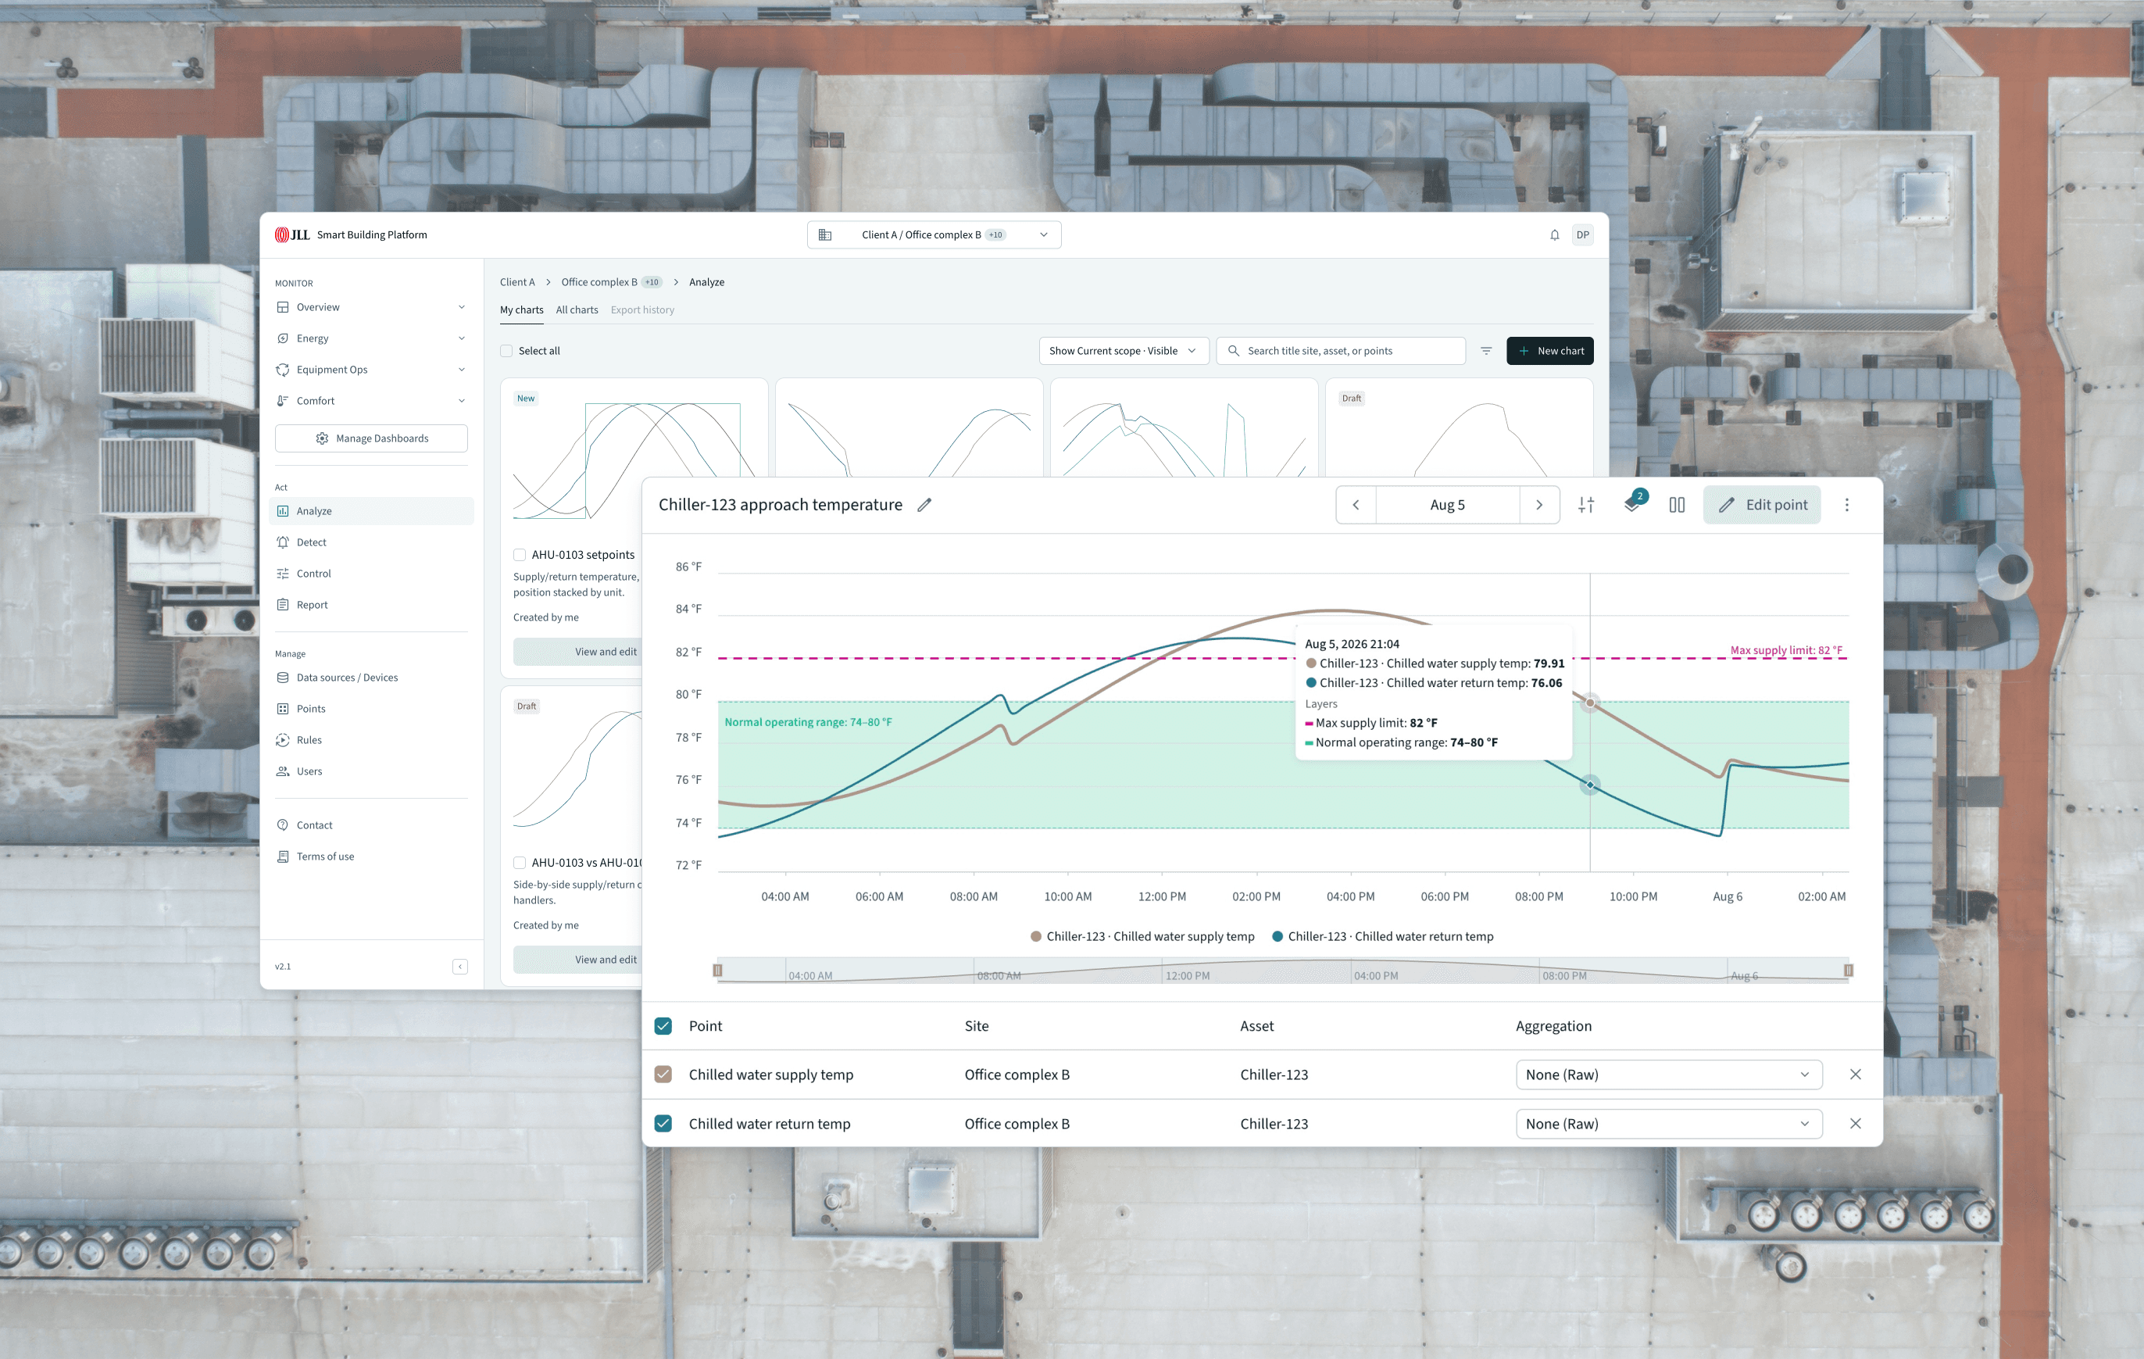2144x1359 pixels.
Task: Click Office complex B breadcrumb
Action: [599, 282]
